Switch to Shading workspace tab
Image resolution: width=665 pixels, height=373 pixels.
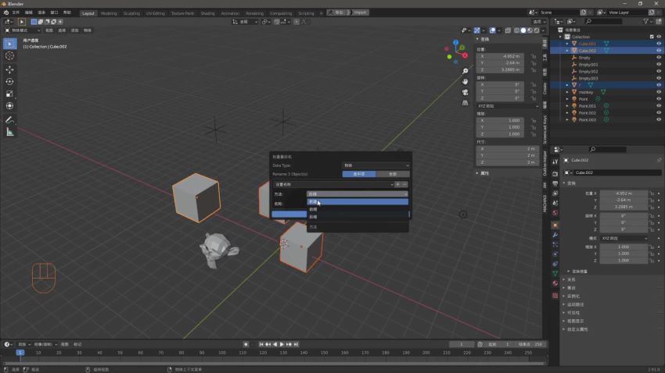(x=207, y=13)
